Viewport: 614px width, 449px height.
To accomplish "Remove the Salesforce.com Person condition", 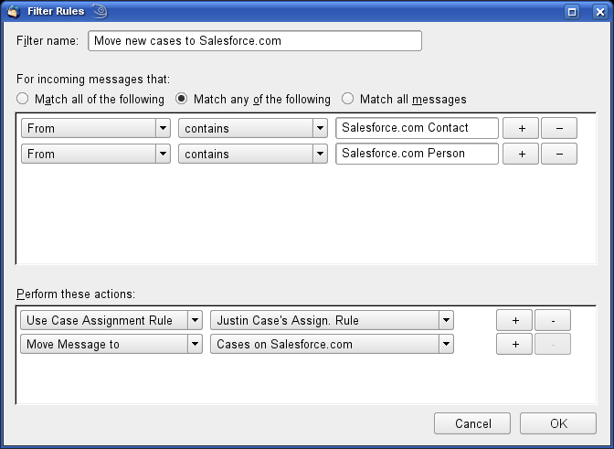I will point(559,154).
